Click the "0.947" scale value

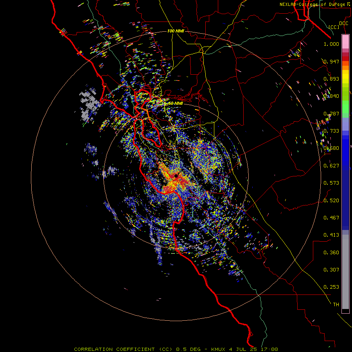pyautogui.click(x=331, y=61)
